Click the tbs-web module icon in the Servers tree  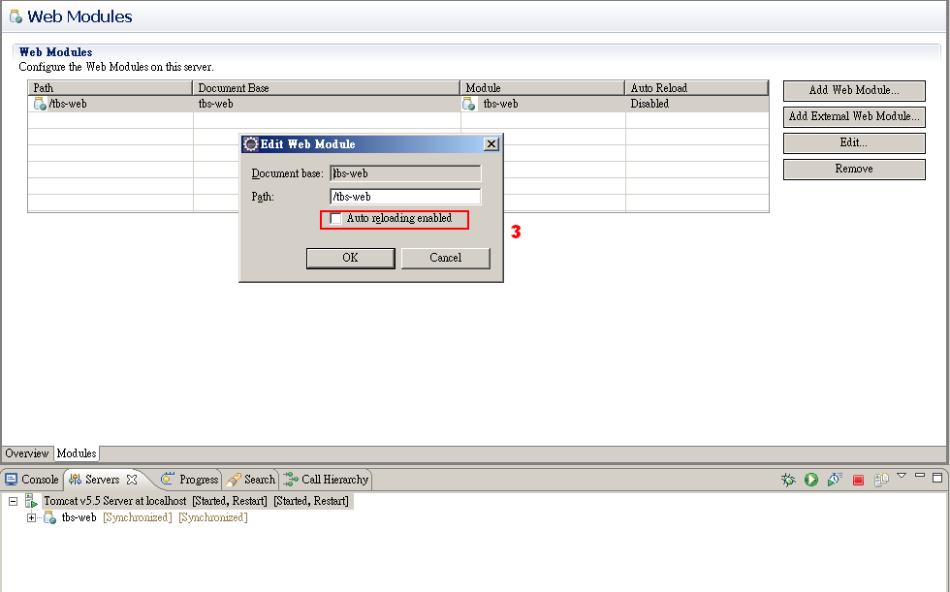(49, 517)
